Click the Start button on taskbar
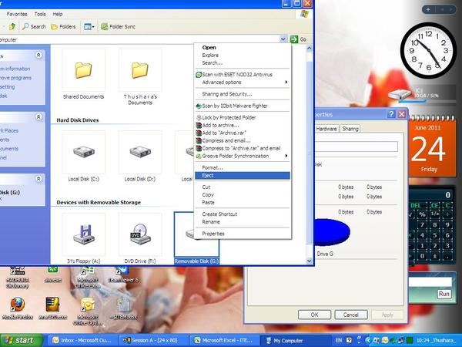This screenshot has width=462, height=347. (22, 341)
